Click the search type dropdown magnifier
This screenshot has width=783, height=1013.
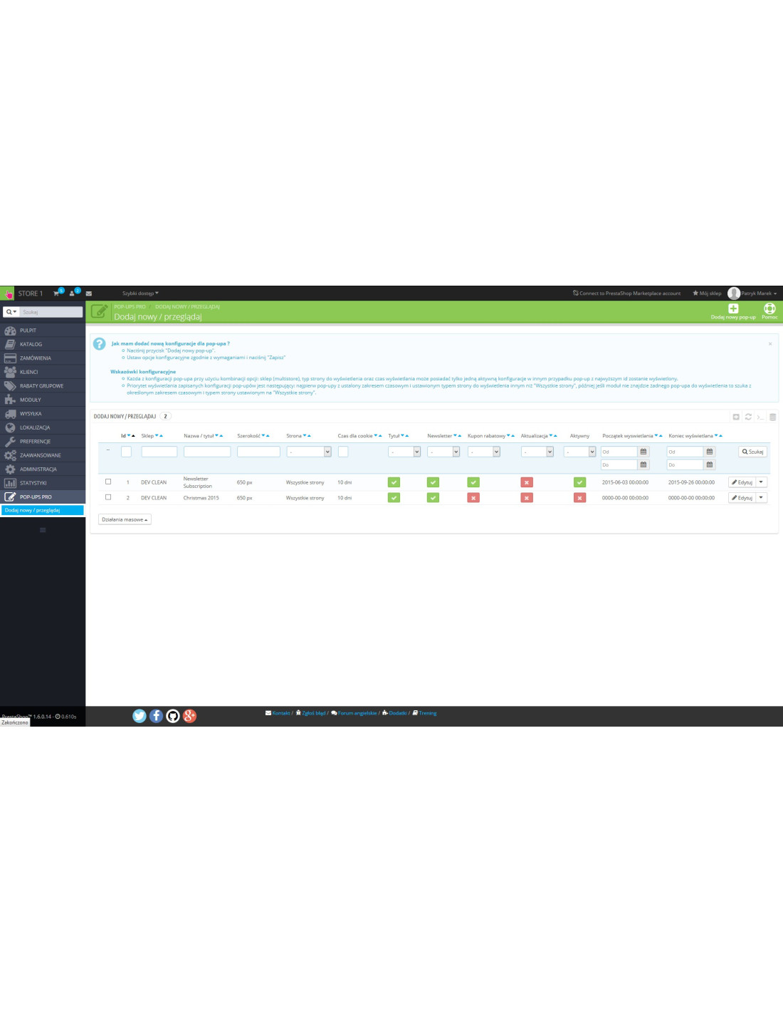11,312
